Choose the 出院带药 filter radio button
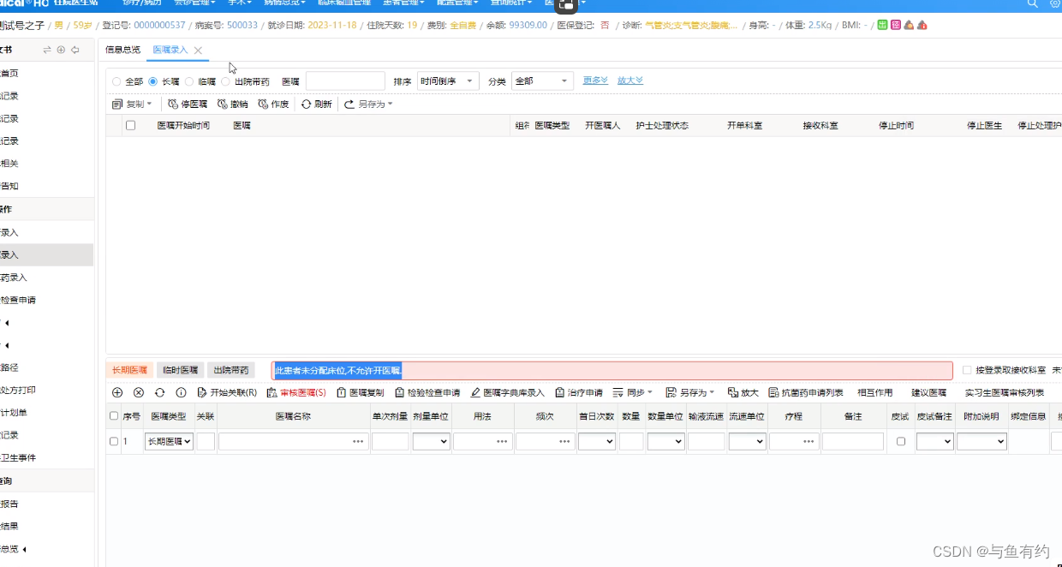Image resolution: width=1062 pixels, height=567 pixels. point(226,81)
